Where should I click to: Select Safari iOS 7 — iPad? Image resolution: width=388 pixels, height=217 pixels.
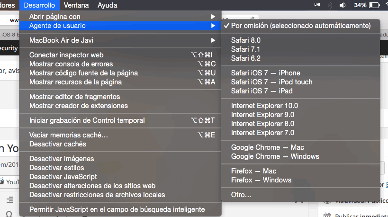pyautogui.click(x=301, y=91)
